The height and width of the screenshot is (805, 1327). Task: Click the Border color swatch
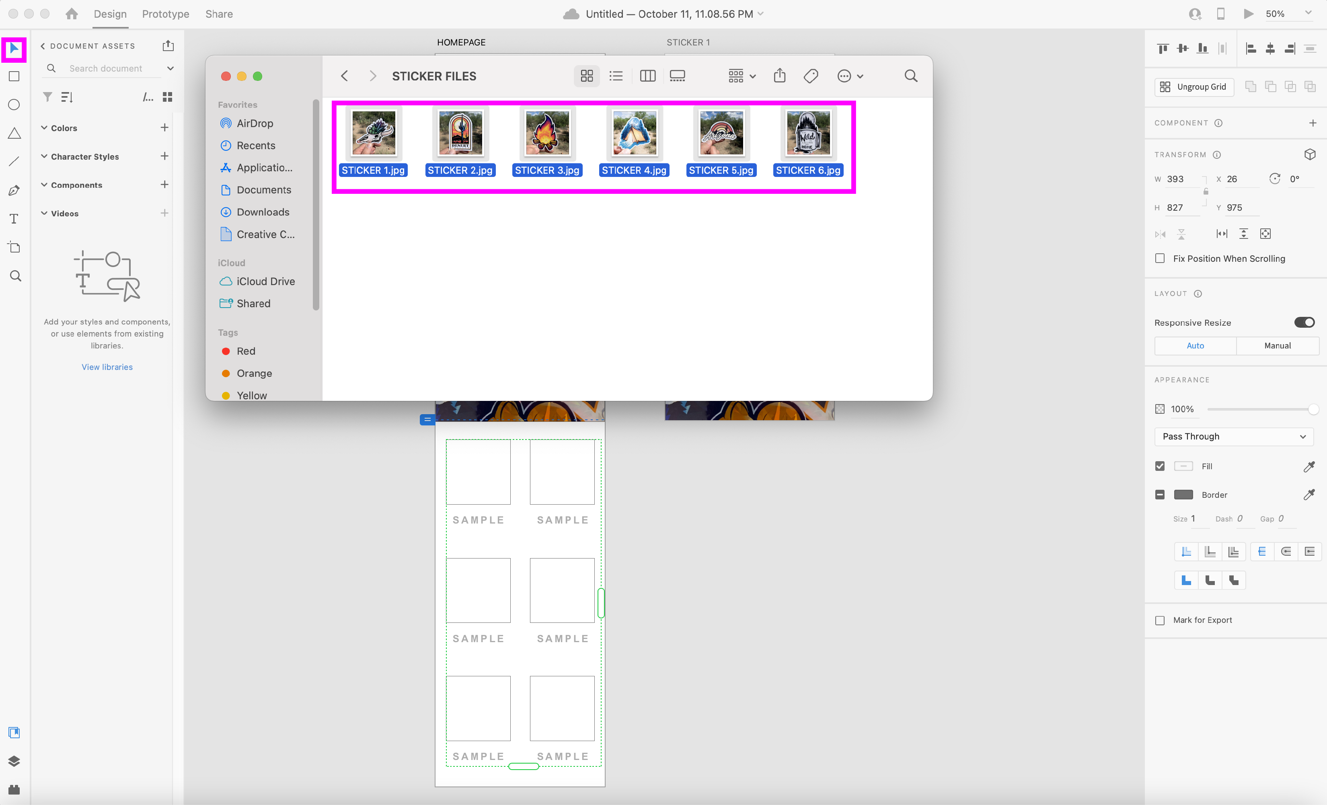click(x=1183, y=494)
